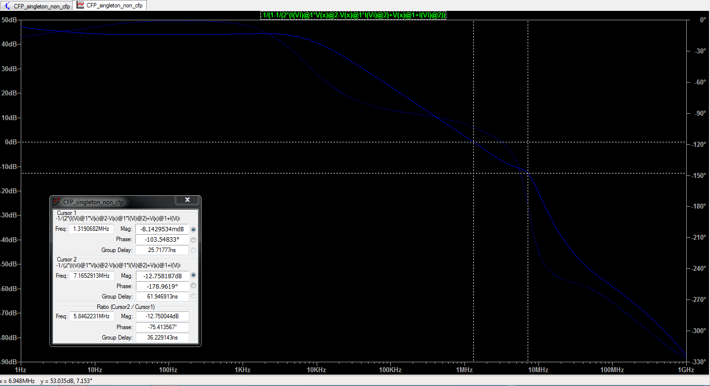This screenshot has height=386, width=710.
Task: Click the 0dB label on left axis
Action: [11, 142]
